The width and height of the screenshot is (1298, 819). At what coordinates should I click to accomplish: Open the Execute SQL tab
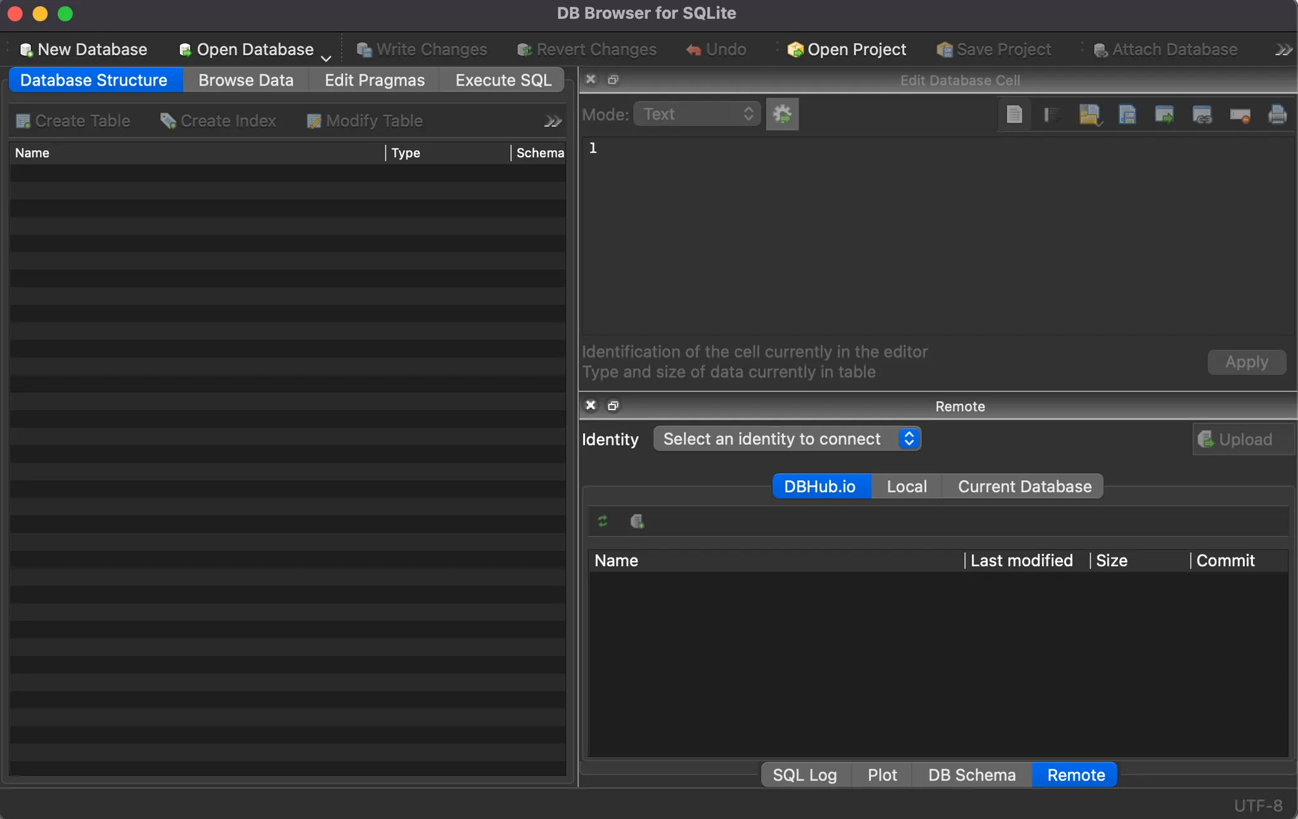click(503, 81)
